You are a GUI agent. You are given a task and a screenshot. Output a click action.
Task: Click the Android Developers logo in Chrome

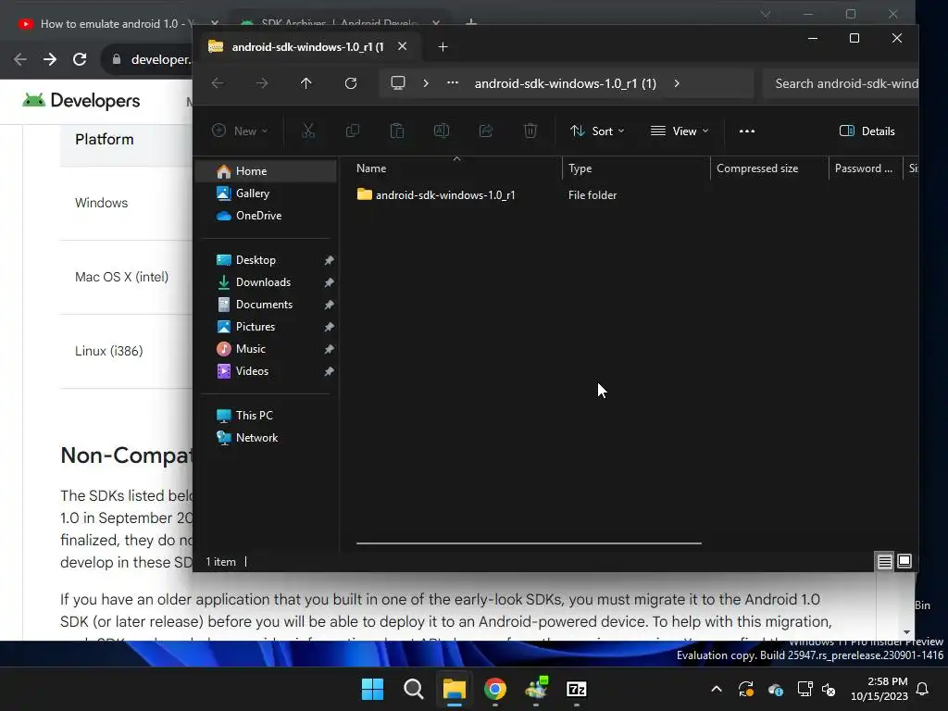(x=81, y=100)
